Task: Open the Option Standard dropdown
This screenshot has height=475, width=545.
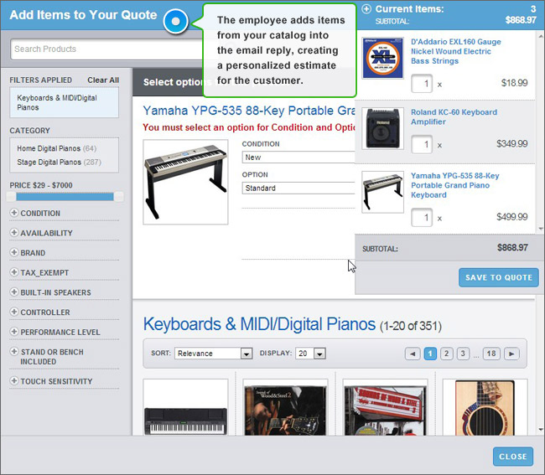Action: coord(298,188)
